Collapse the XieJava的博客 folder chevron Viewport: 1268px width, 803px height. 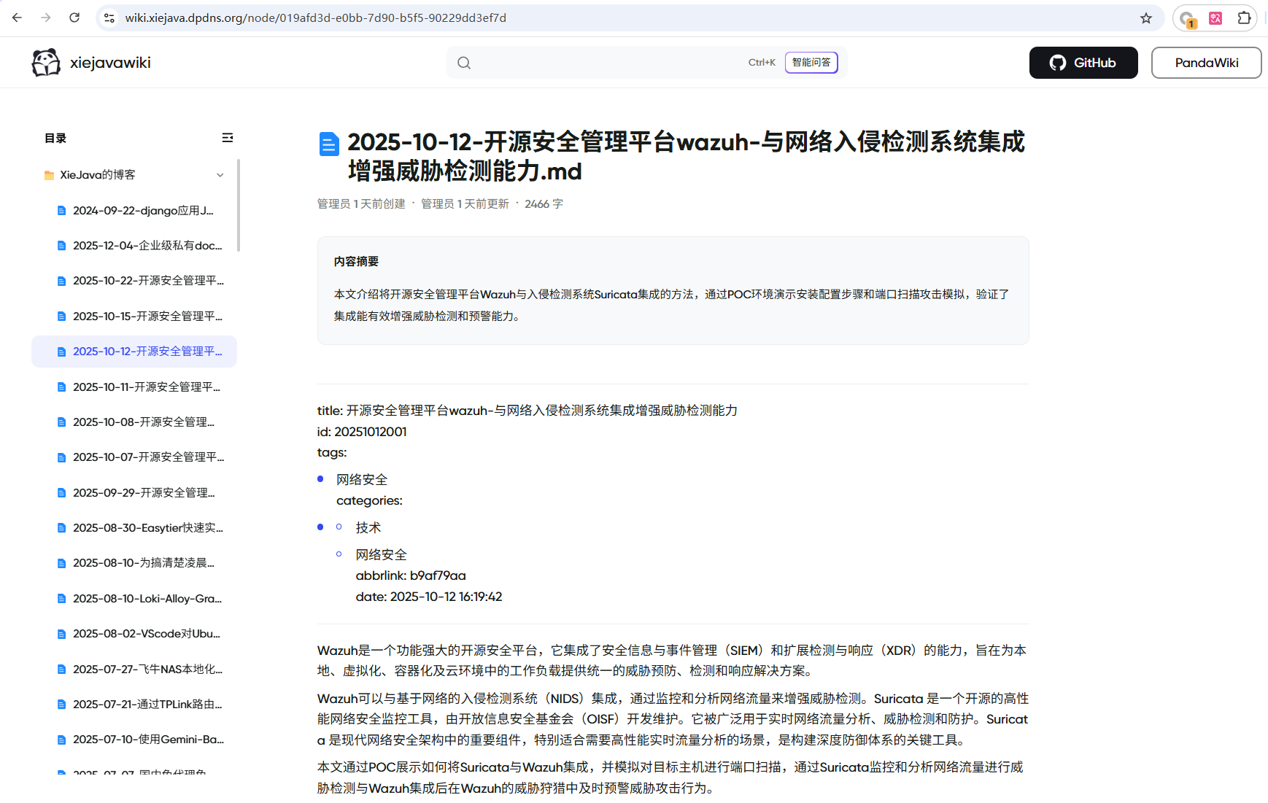click(220, 175)
